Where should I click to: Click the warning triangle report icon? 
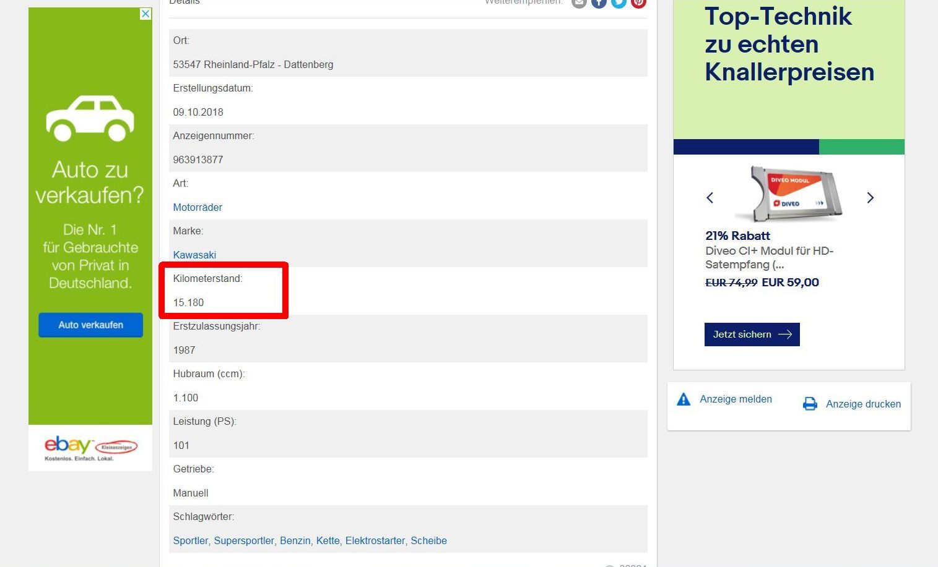tap(684, 399)
